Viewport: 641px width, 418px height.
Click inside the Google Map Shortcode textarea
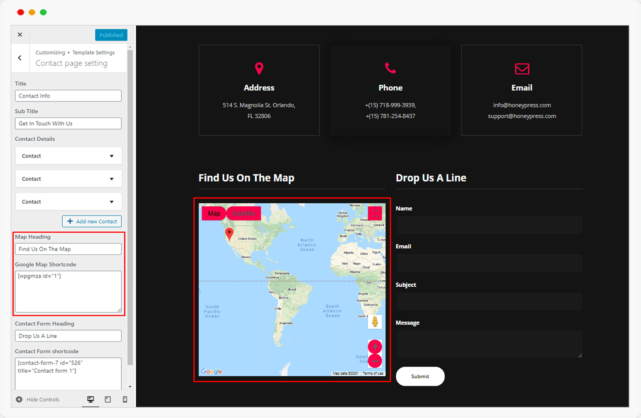click(68, 291)
